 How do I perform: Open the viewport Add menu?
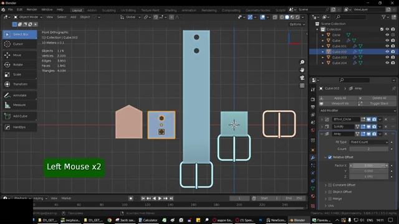(74, 17)
